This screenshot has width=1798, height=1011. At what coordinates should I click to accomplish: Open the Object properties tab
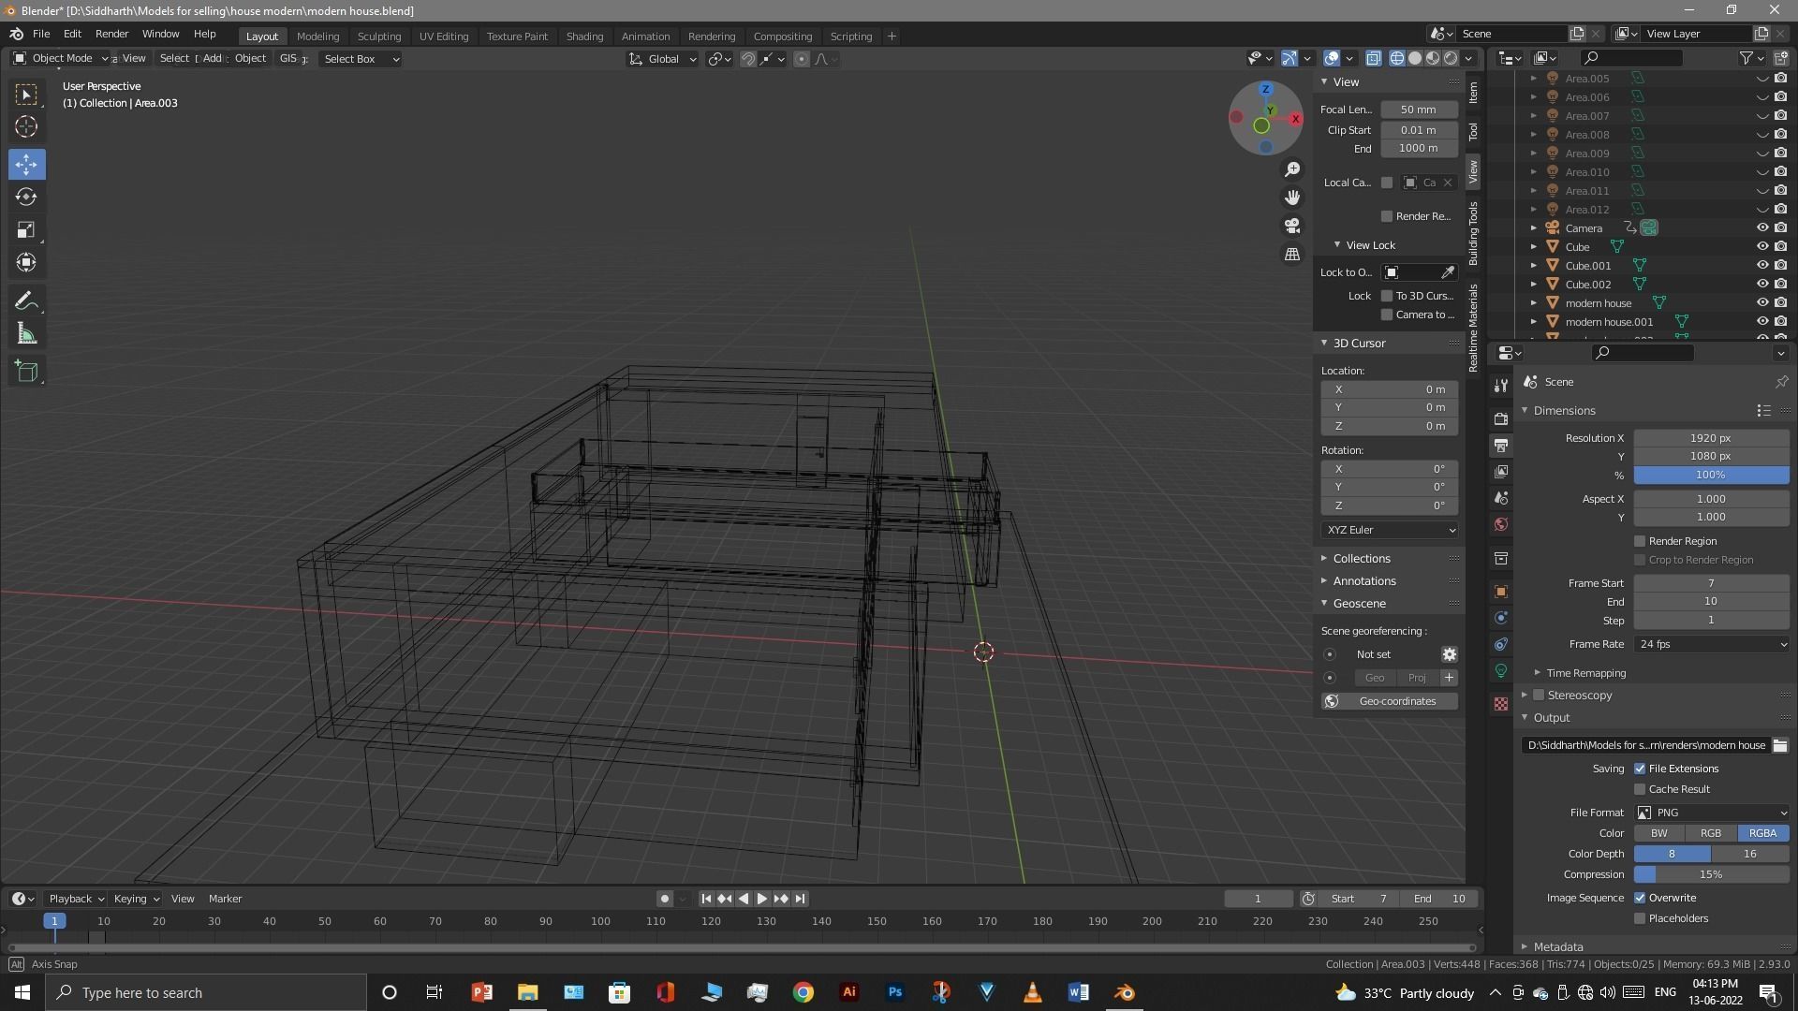point(1501,592)
